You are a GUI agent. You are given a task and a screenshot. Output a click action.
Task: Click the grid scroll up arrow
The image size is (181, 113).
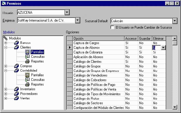tap(175, 39)
